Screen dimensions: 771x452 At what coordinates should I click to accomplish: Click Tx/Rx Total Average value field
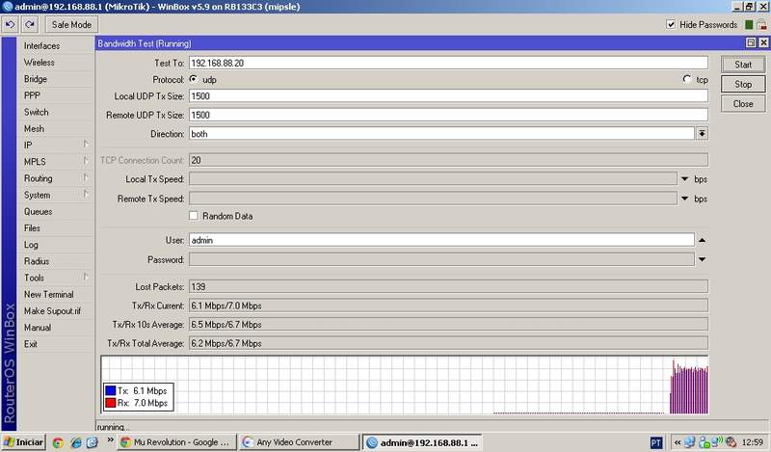448,343
